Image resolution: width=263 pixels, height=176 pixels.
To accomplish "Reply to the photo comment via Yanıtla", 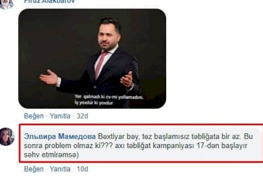I will [x=60, y=116].
